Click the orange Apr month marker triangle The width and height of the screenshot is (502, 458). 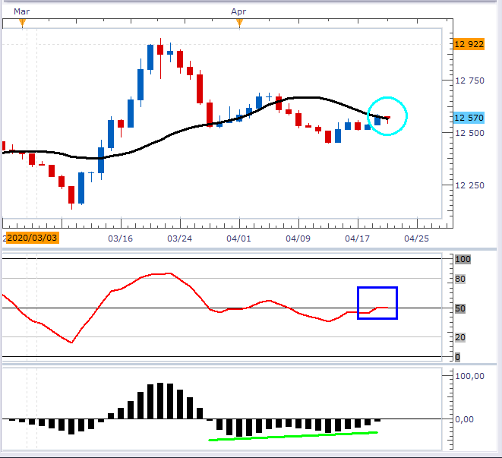click(239, 23)
